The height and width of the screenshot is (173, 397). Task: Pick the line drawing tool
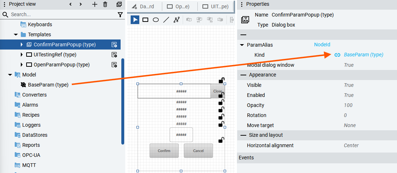point(166,20)
